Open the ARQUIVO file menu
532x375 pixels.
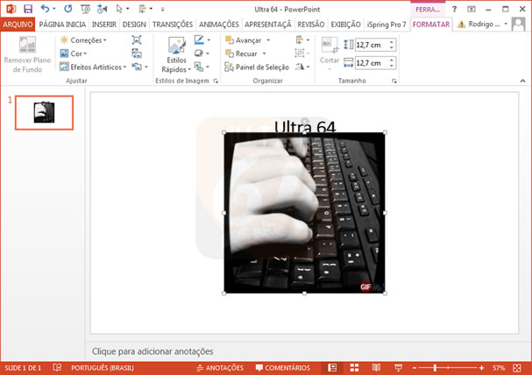(x=18, y=25)
